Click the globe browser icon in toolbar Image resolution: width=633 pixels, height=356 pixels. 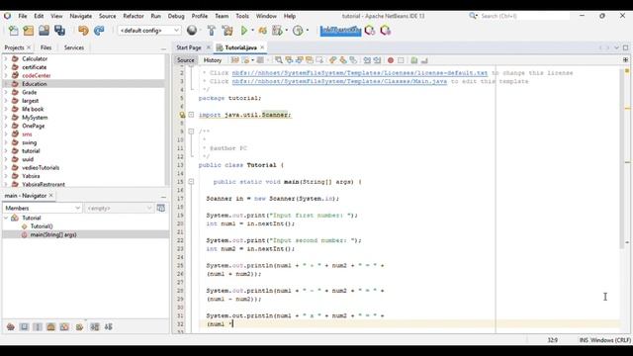point(192,31)
